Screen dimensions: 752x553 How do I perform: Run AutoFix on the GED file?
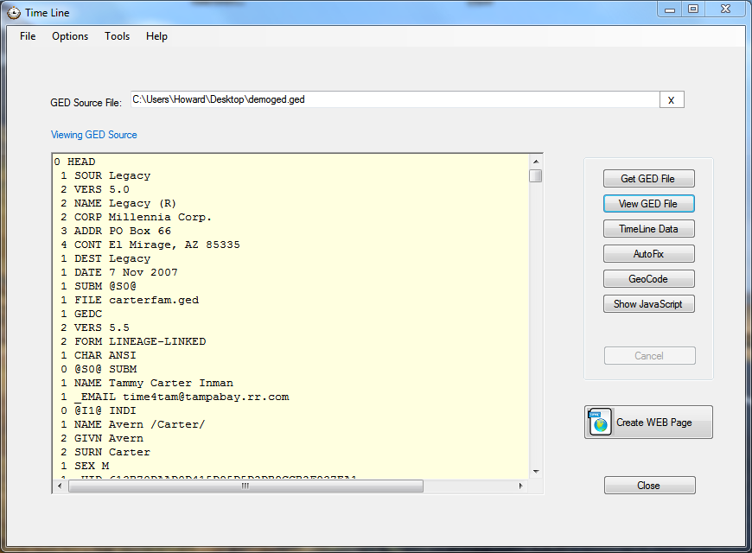[x=648, y=253]
